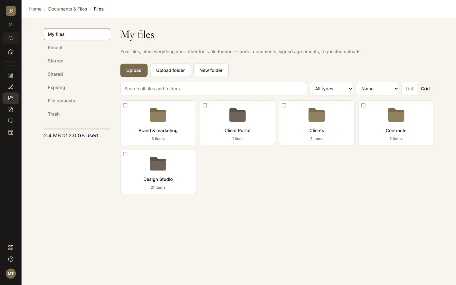Expand the sidebar with double-chevron icon
Viewport: 456px width, 285px height.
(x=11, y=25)
